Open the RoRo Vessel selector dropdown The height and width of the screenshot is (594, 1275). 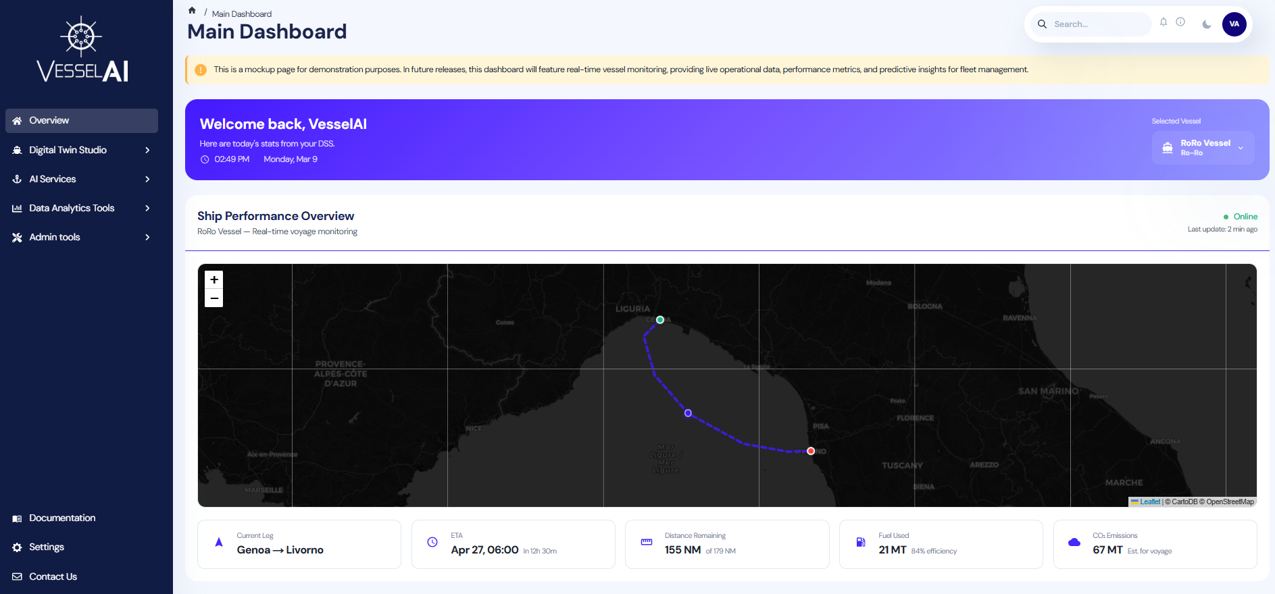1203,148
